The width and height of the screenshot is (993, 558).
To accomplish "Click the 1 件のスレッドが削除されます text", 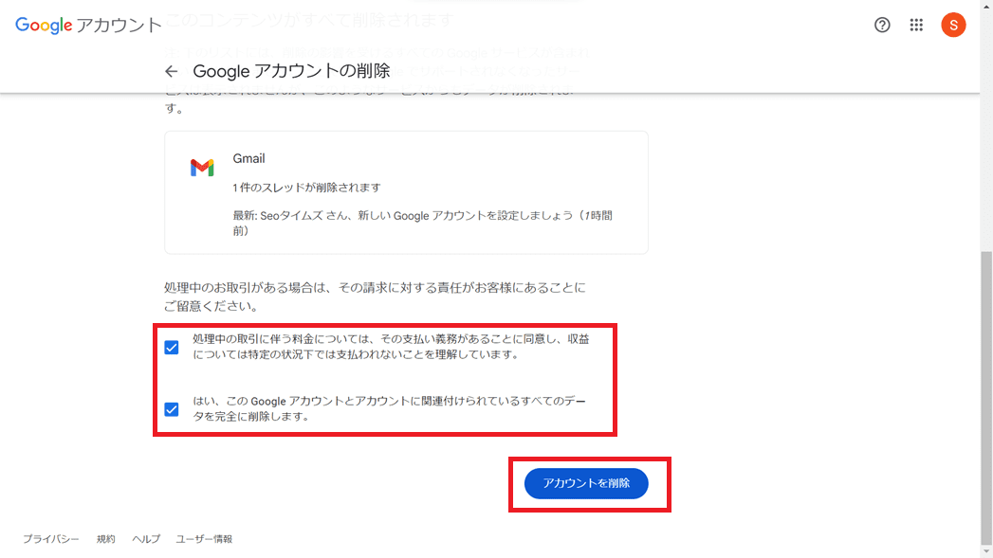I will pyautogui.click(x=306, y=188).
